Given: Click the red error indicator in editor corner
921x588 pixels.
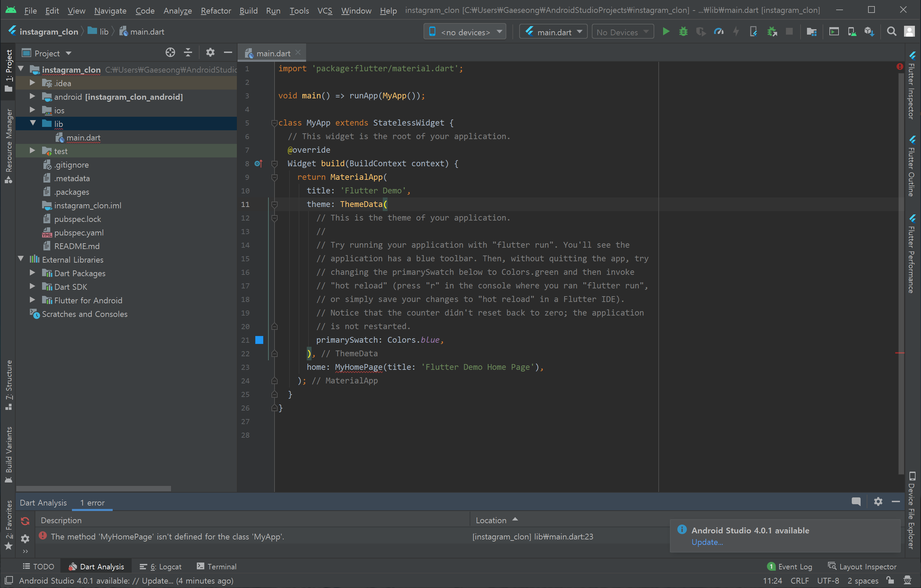Looking at the screenshot, I should pos(900,67).
